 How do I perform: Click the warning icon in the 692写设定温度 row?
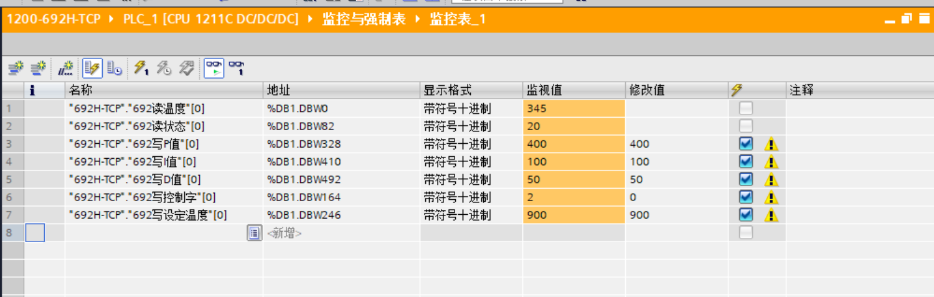click(x=771, y=215)
